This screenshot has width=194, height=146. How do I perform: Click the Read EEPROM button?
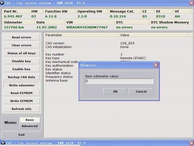click(22, 93)
